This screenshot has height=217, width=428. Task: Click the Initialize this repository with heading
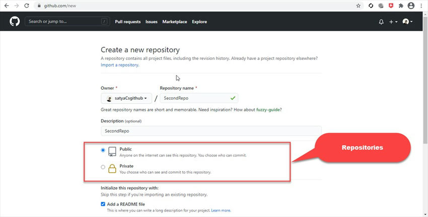tap(129, 188)
